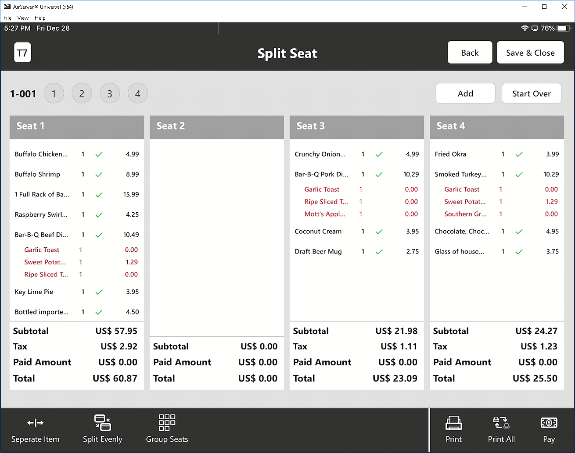
Task: Select seat circle number 3
Action: (110, 94)
